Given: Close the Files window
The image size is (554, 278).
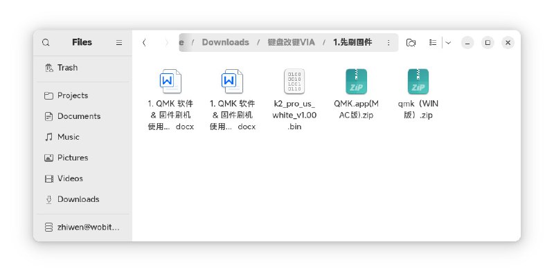Looking at the screenshot, I should click(508, 43).
